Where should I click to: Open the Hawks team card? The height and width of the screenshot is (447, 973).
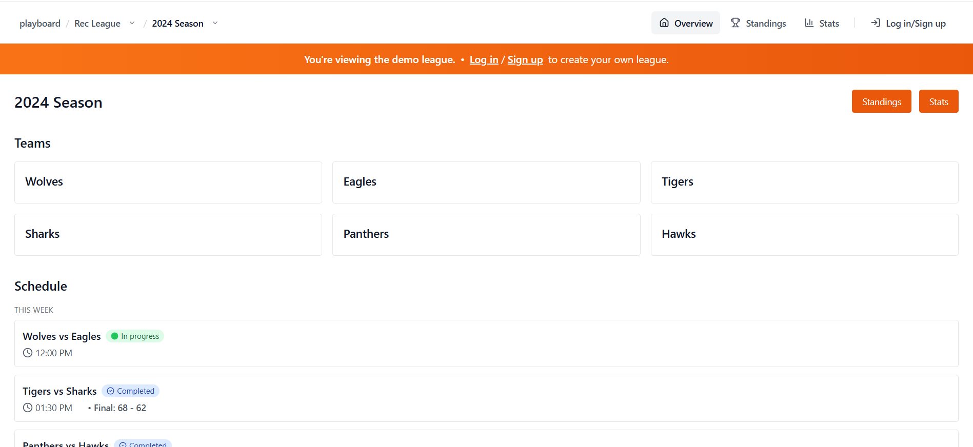tap(804, 235)
